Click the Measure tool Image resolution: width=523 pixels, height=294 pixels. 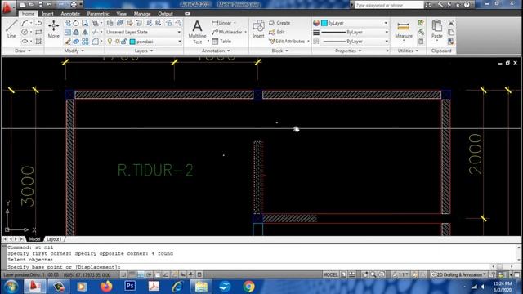403,29
